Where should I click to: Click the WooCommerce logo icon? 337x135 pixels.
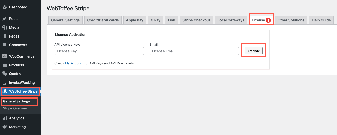5,56
